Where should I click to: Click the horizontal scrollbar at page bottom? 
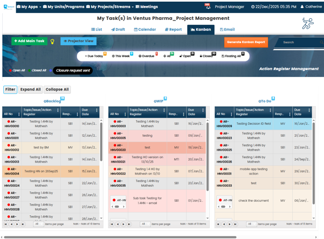click(119, 237)
